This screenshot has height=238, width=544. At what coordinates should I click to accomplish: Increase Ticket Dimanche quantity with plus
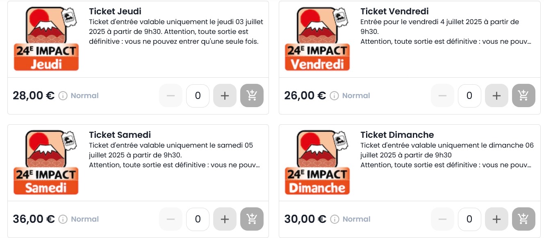[496, 219]
